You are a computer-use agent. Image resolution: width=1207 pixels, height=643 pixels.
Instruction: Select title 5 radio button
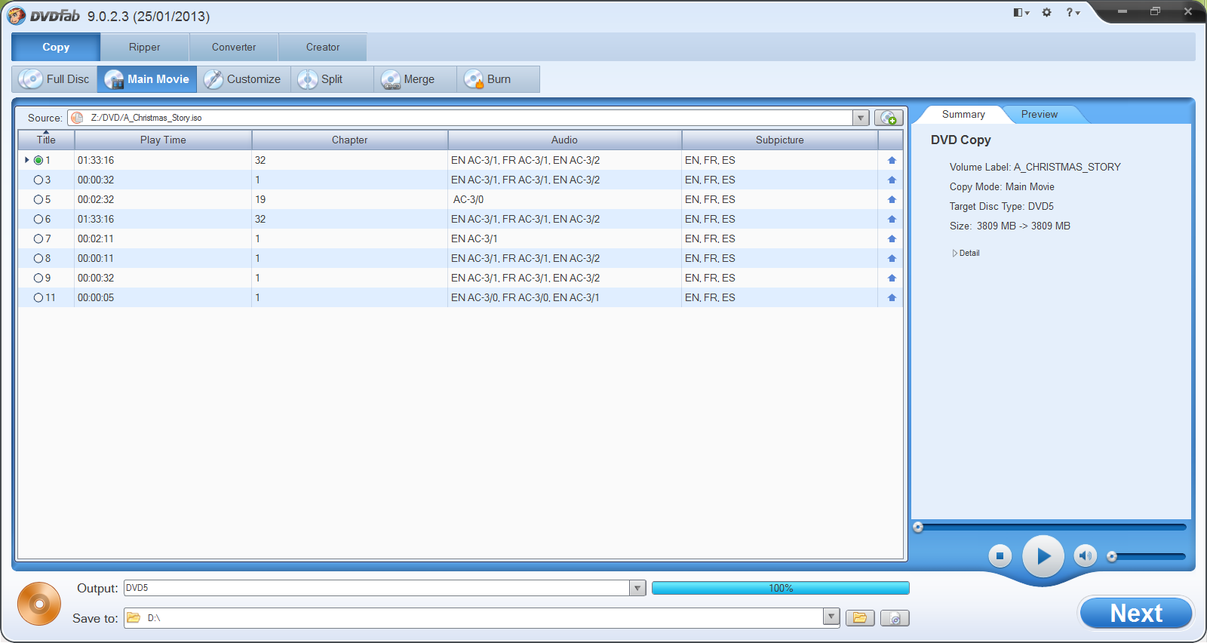[38, 199]
